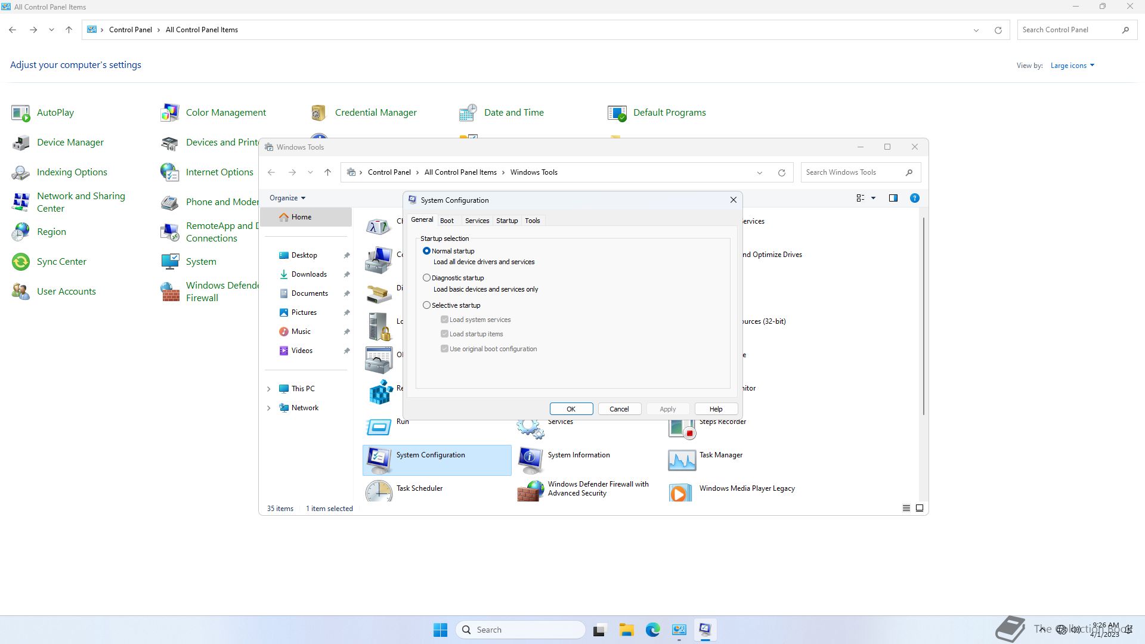This screenshot has height=644, width=1145.
Task: Open recent locations dropdown in Windows Tools
Action: 310,172
